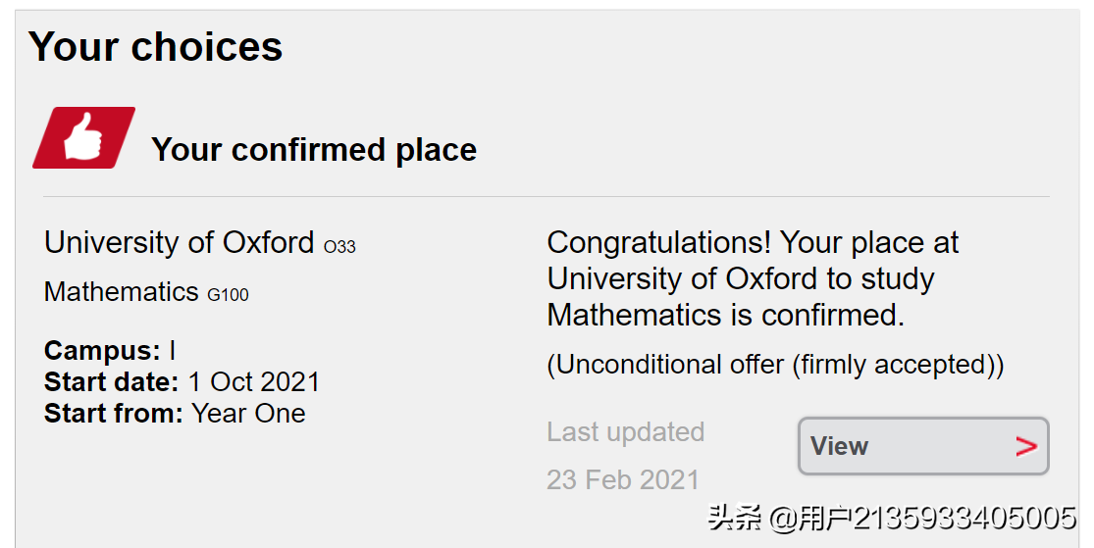Click the Campus label
The width and height of the screenshot is (1094, 548).
pos(102,350)
